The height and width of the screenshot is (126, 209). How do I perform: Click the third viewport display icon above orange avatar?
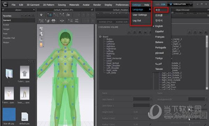[41, 39]
